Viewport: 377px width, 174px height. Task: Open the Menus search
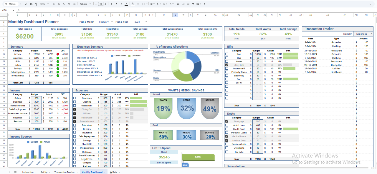10,4
